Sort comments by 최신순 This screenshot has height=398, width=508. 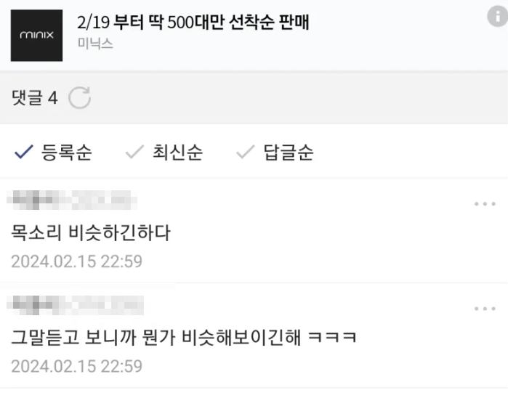[x=177, y=153]
